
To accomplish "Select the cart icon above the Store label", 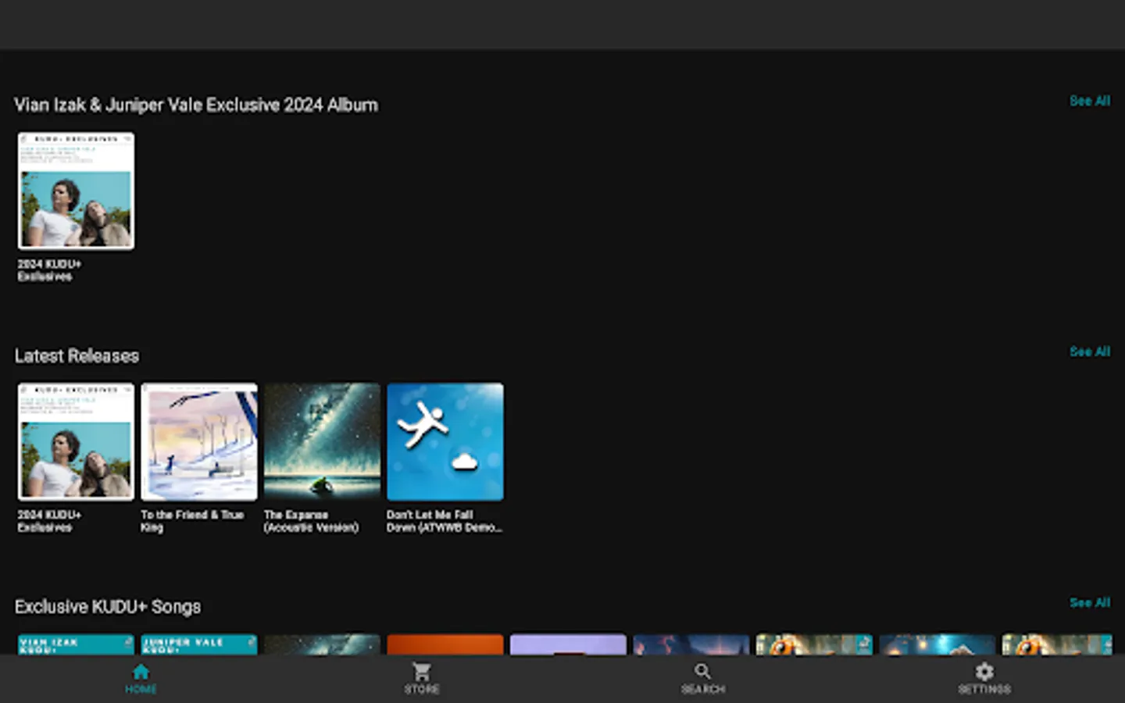I will (x=422, y=670).
